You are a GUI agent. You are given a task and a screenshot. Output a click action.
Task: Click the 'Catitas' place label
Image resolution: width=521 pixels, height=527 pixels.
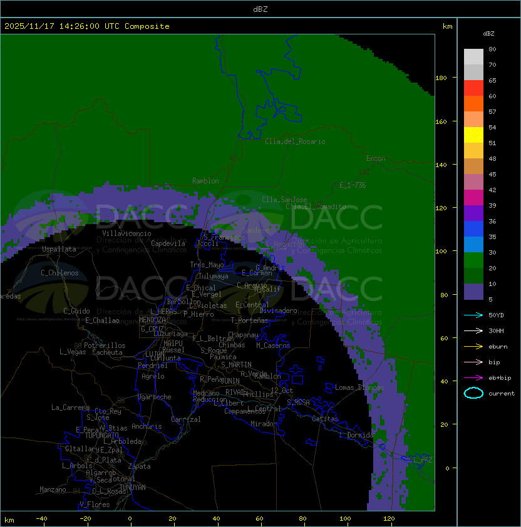coord(325,419)
